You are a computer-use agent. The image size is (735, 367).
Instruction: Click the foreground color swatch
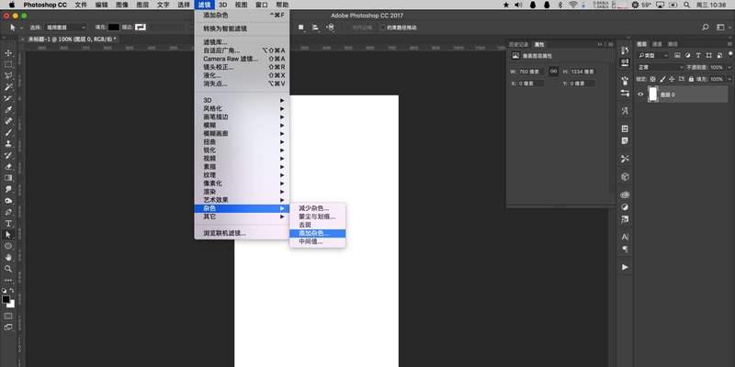pyautogui.click(x=6, y=299)
